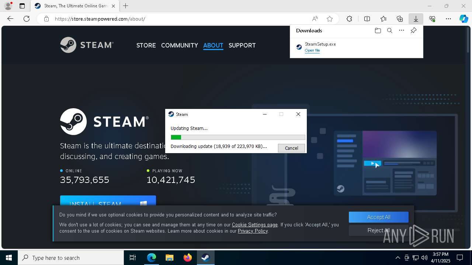
Task: Open the STORE menu item
Action: click(146, 45)
